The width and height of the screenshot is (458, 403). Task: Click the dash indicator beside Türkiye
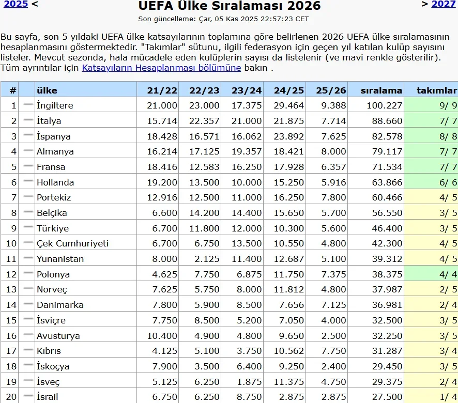[x=28, y=227]
